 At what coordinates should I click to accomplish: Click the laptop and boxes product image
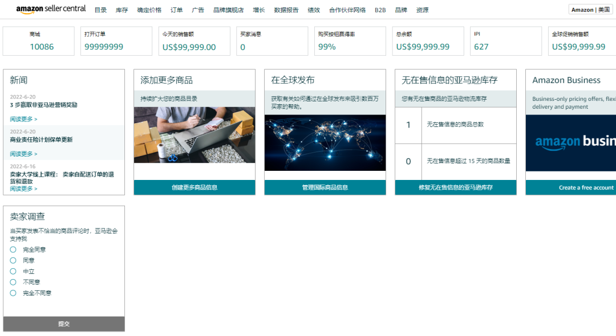point(194,135)
